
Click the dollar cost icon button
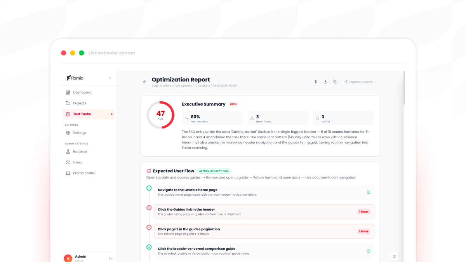click(x=316, y=82)
